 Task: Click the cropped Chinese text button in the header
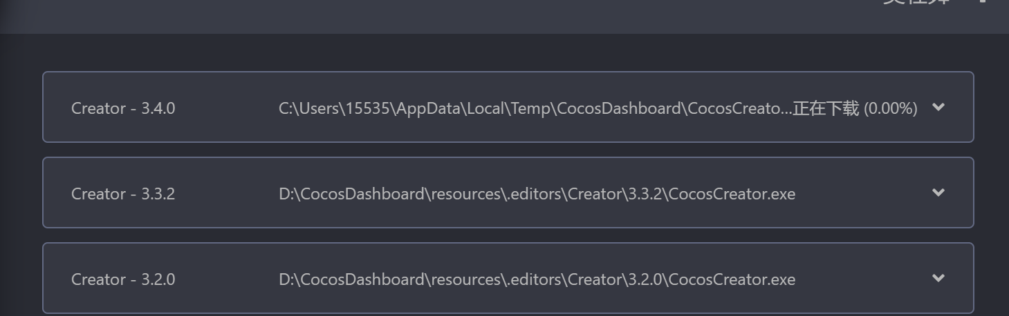coord(916,3)
